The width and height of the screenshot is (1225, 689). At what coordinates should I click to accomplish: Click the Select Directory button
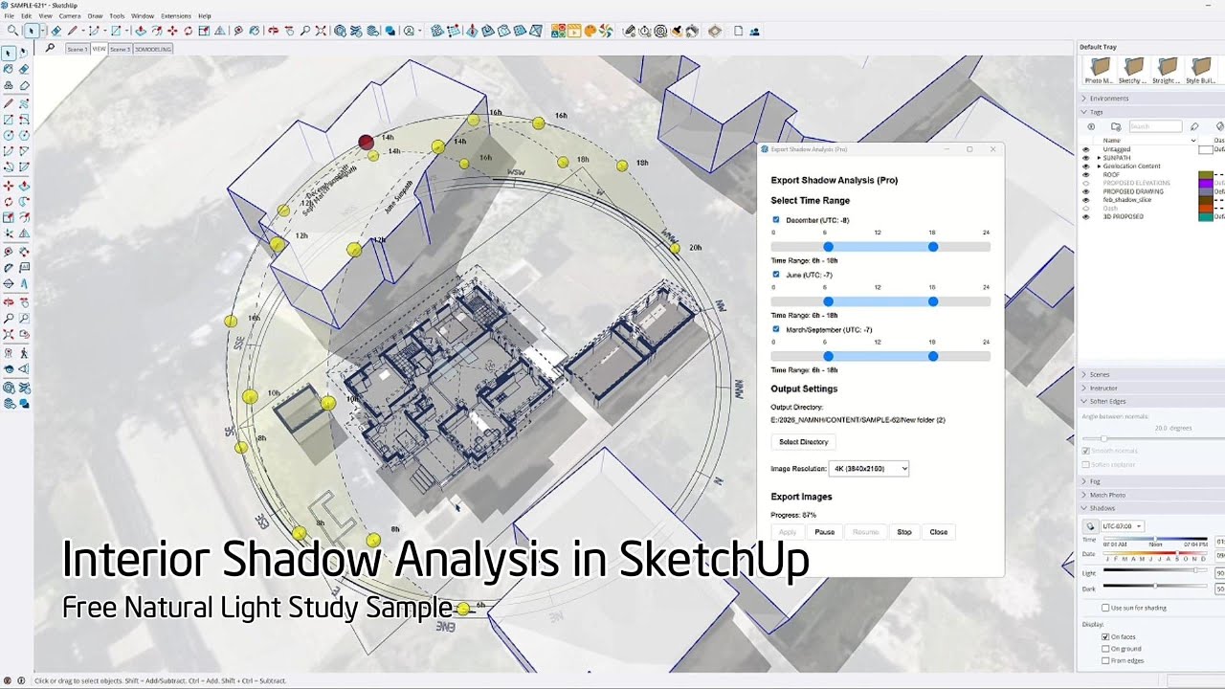click(803, 442)
